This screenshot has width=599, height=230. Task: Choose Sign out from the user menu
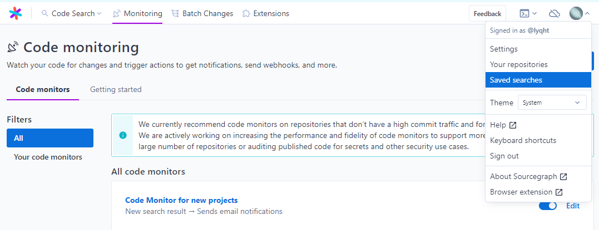click(x=504, y=156)
